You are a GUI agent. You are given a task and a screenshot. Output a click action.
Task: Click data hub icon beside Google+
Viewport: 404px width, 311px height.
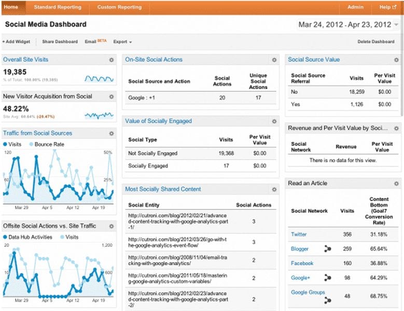[327, 277]
